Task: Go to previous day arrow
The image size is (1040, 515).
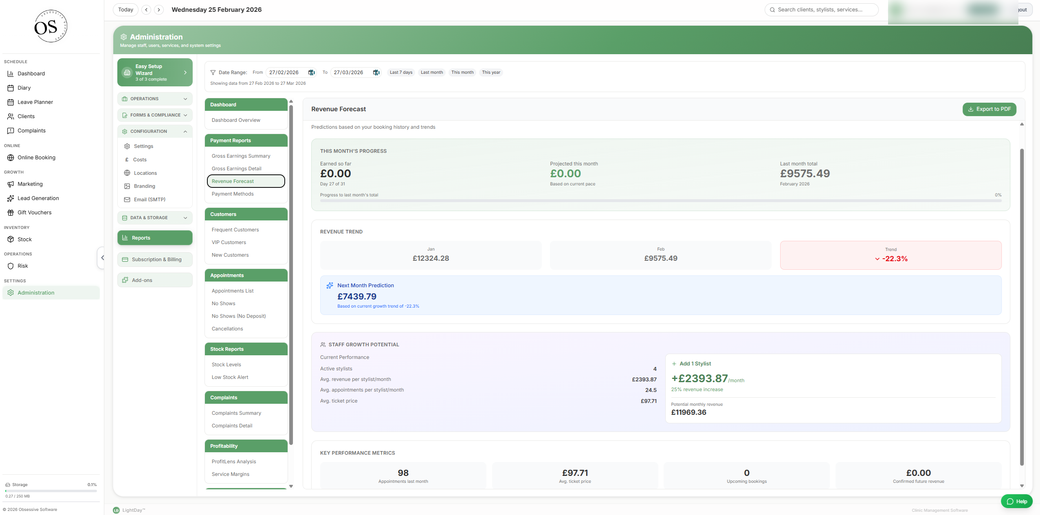Action: (146, 10)
